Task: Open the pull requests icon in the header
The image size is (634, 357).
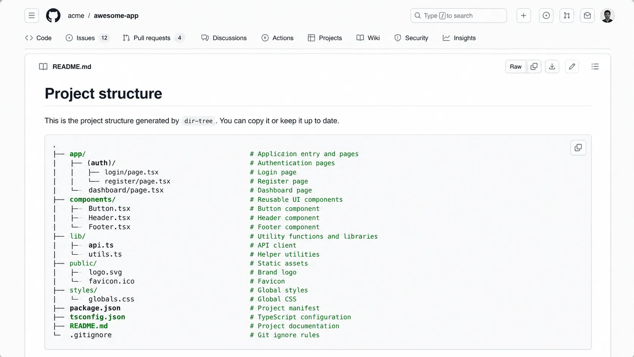Action: pyautogui.click(x=567, y=16)
